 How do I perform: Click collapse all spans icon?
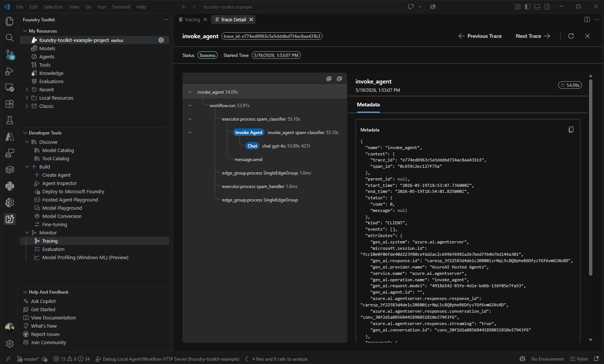click(339, 79)
